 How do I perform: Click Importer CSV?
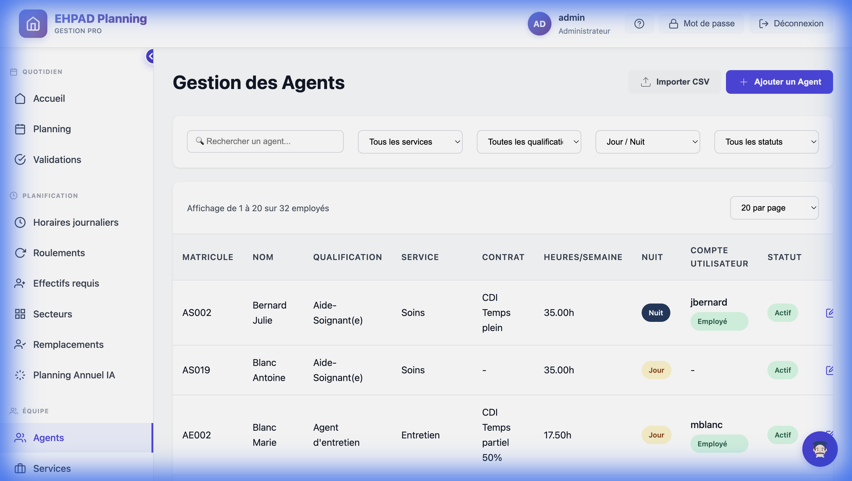click(675, 81)
